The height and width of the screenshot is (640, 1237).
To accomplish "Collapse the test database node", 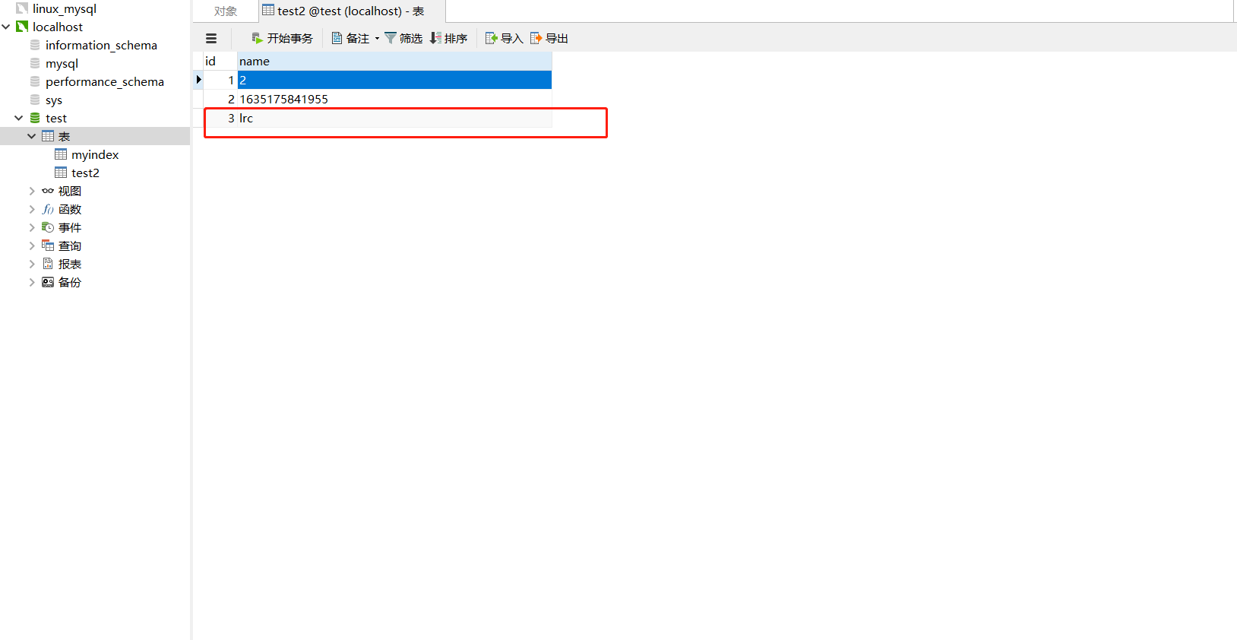I will (19, 118).
